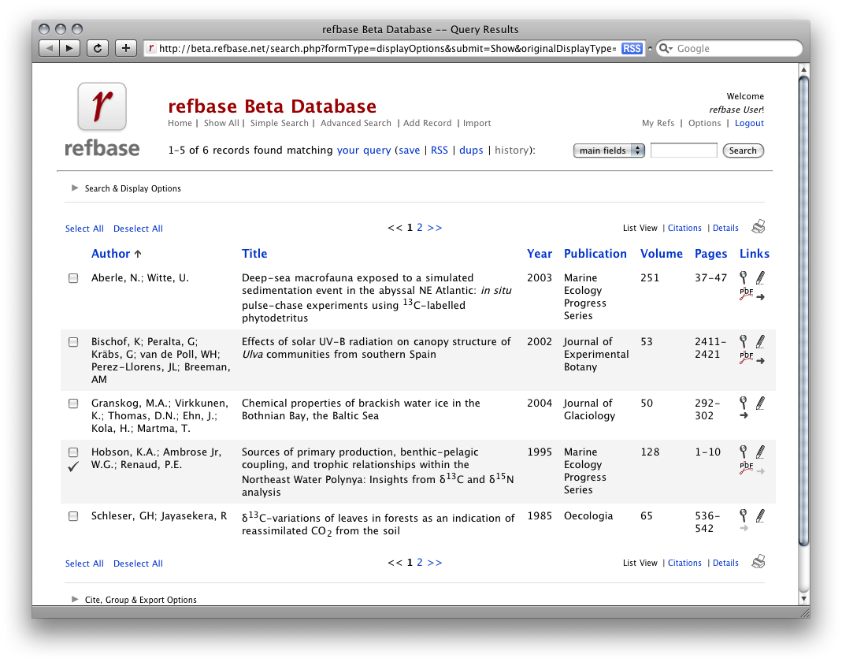Image resolution: width=842 pixels, height=662 pixels.
Task: Open the PDF for the Hobson record
Action: click(x=746, y=468)
